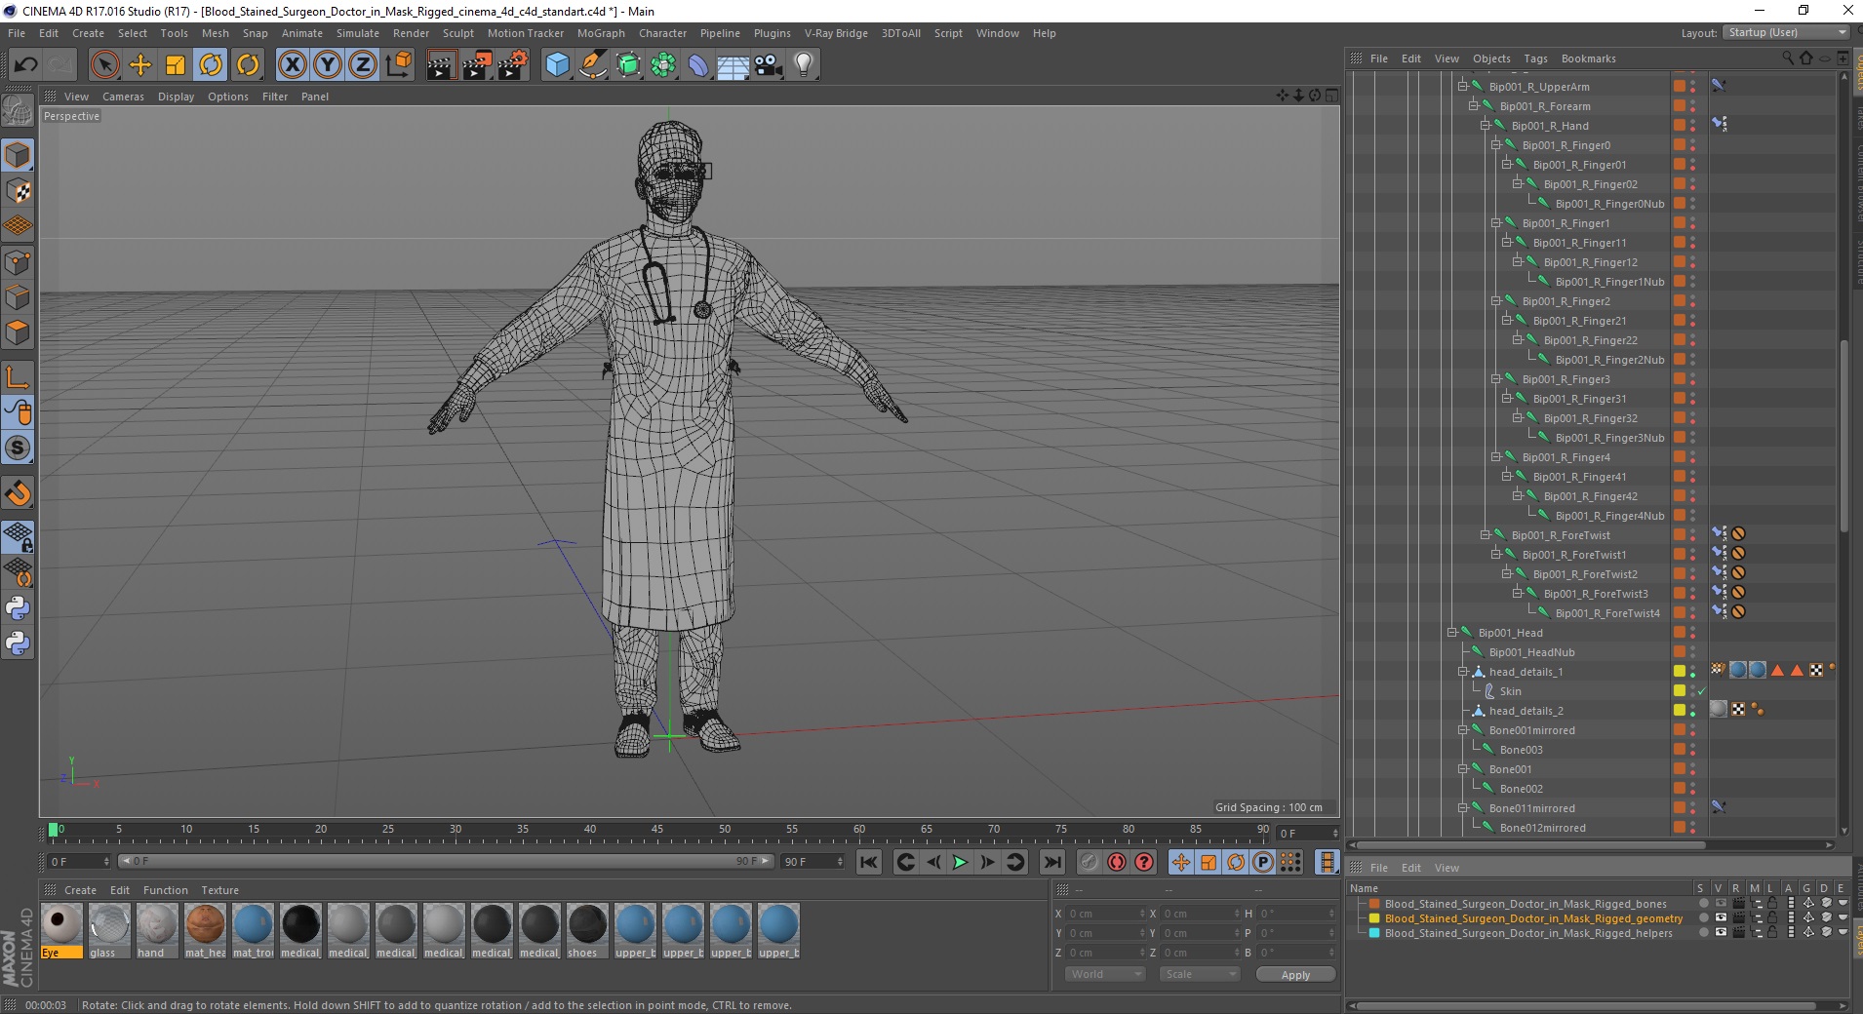Toggle Enable Axis tool
Screen dimensions: 1863x1014
[18, 377]
